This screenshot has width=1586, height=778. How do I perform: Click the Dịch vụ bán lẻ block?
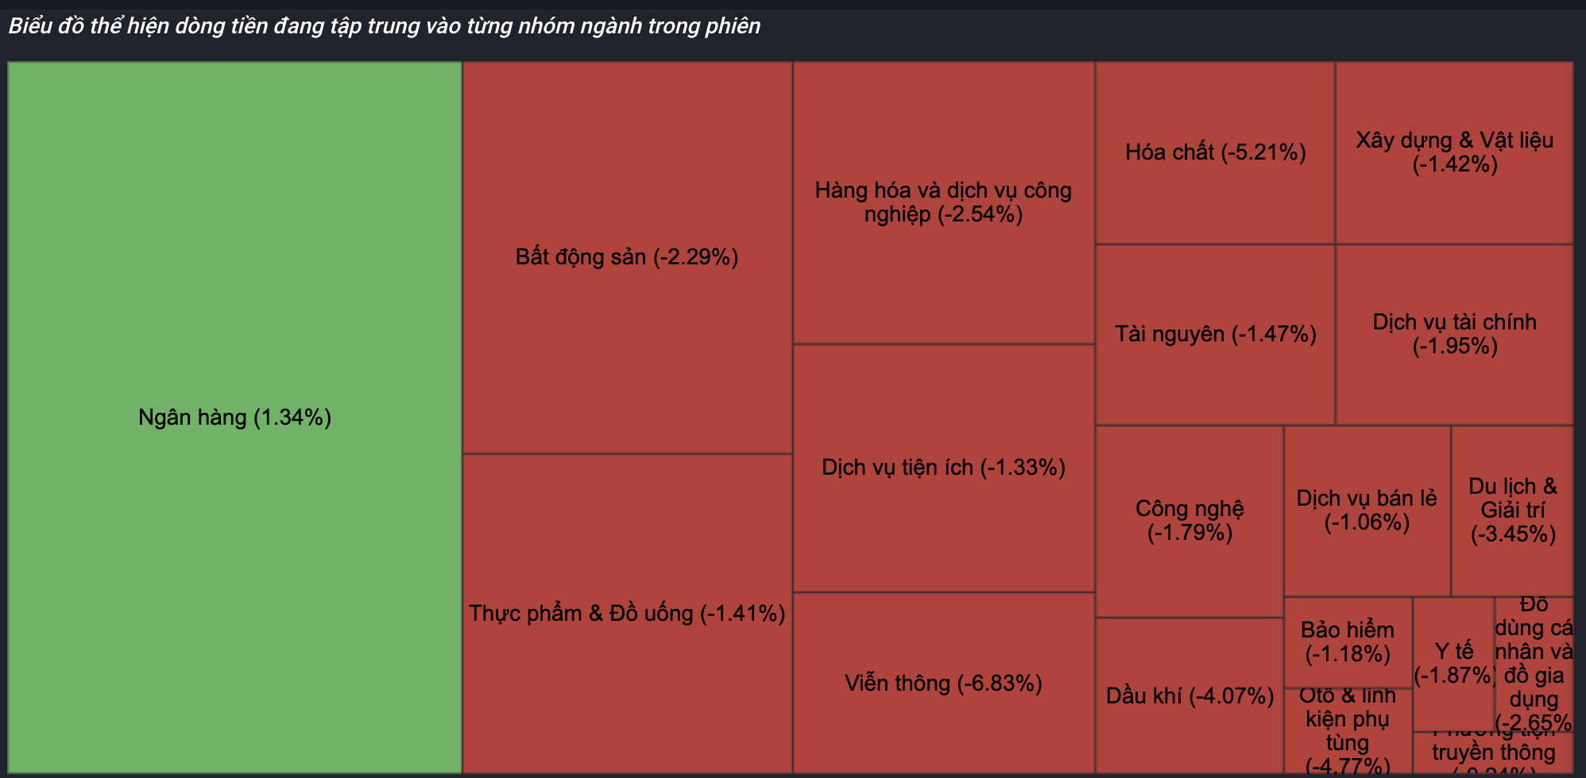[x=1367, y=510]
